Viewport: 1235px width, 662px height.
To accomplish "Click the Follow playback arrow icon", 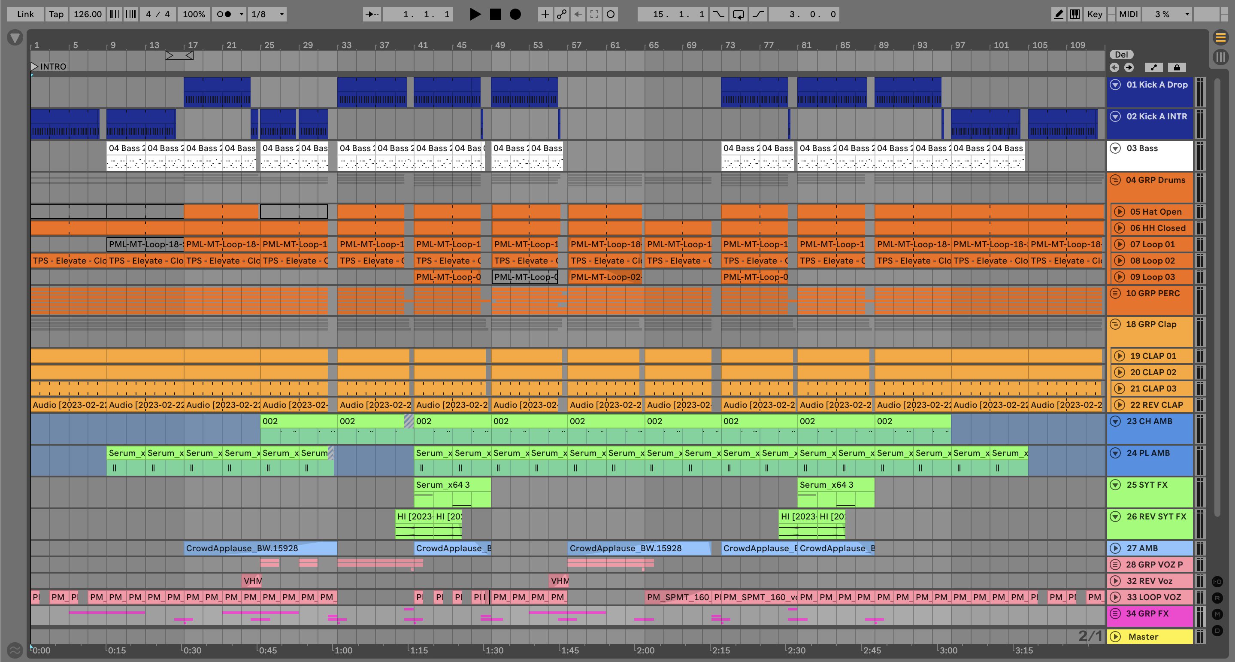I will 372,15.
